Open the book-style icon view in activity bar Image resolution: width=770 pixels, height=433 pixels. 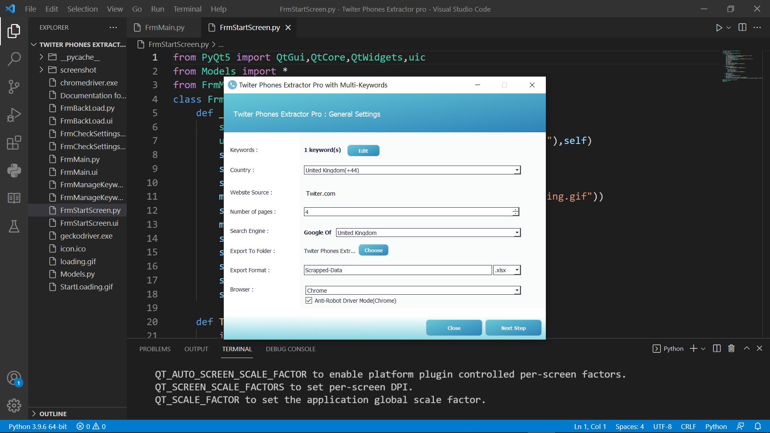pos(14,198)
